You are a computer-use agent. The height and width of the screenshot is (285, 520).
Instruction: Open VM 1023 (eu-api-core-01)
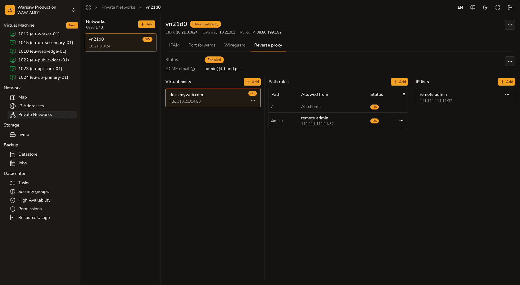pos(40,69)
